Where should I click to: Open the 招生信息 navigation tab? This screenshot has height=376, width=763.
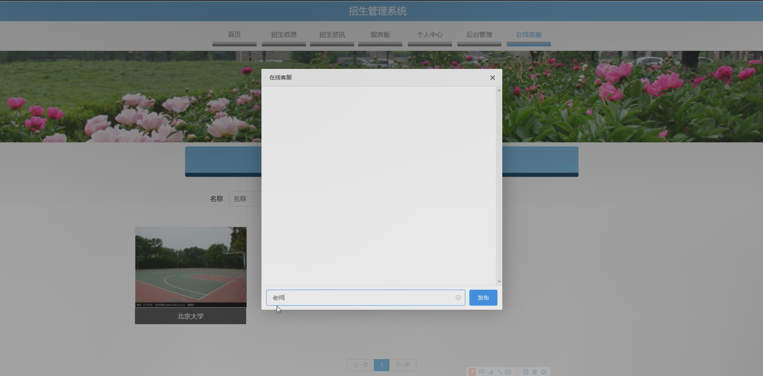click(x=284, y=35)
